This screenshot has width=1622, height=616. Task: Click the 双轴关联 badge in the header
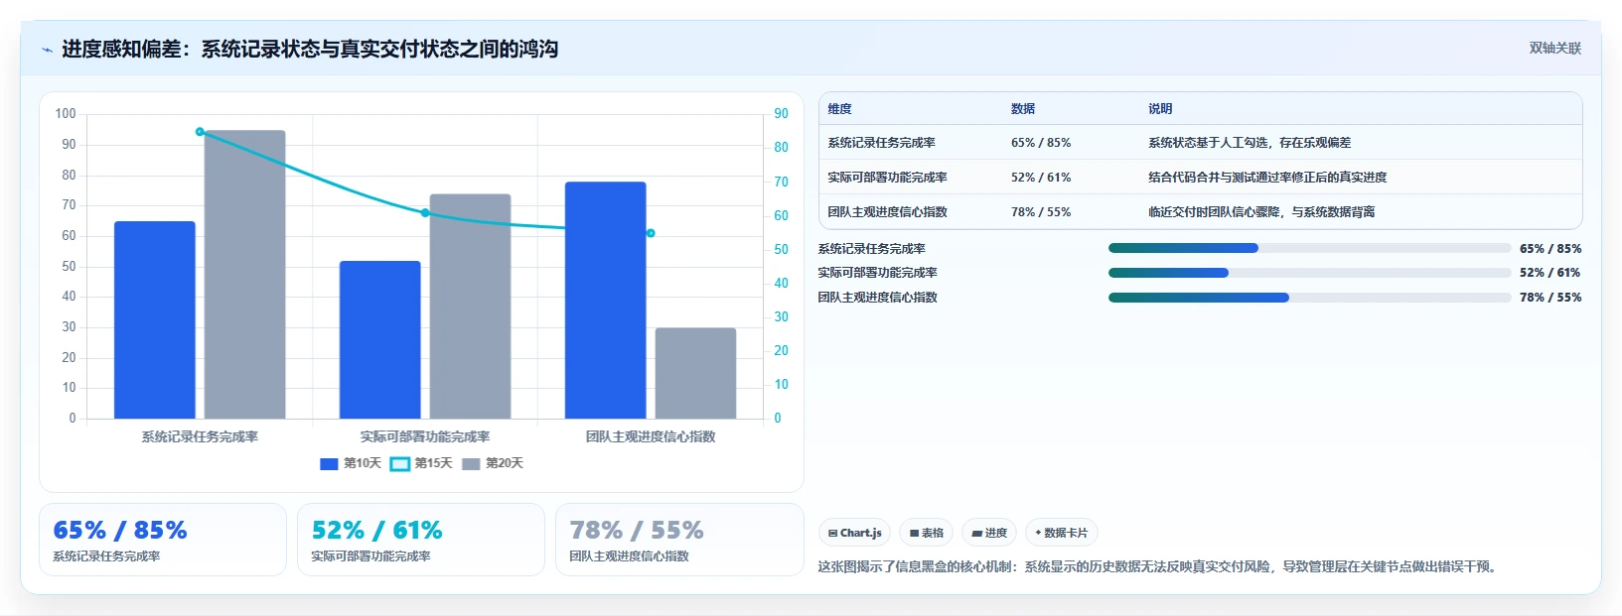(1554, 48)
